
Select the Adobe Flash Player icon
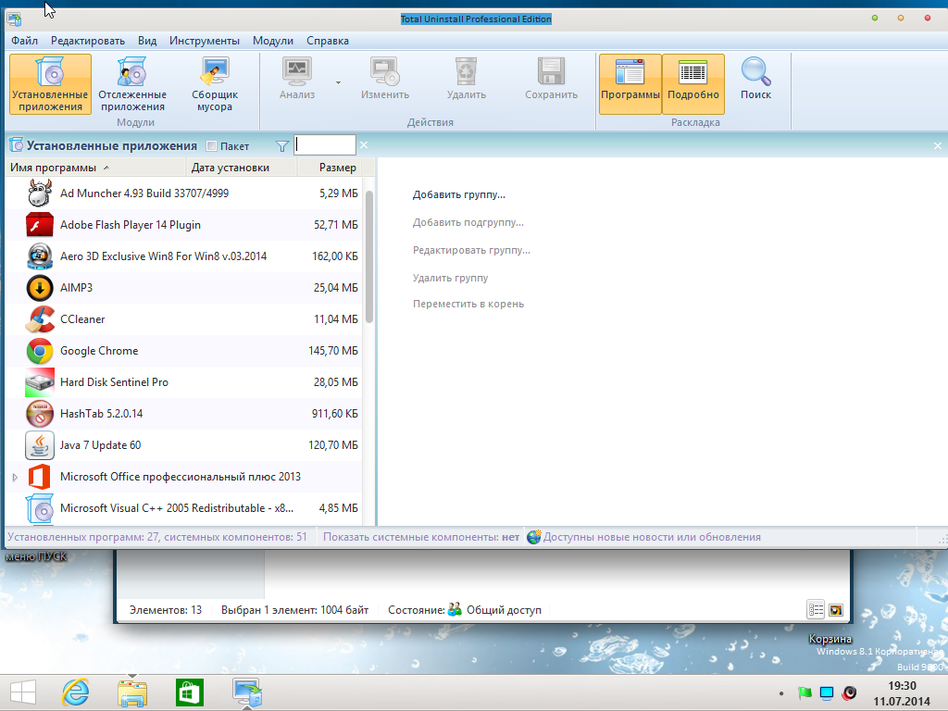point(40,225)
